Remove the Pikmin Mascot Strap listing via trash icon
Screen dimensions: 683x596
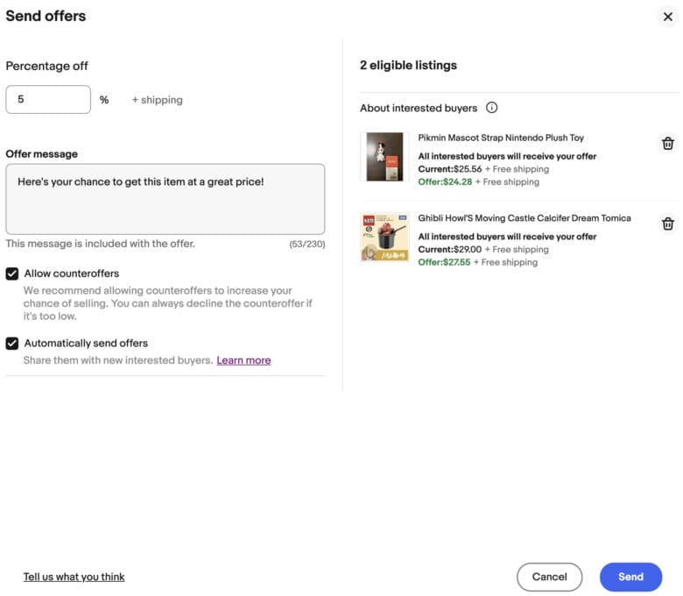click(x=667, y=144)
